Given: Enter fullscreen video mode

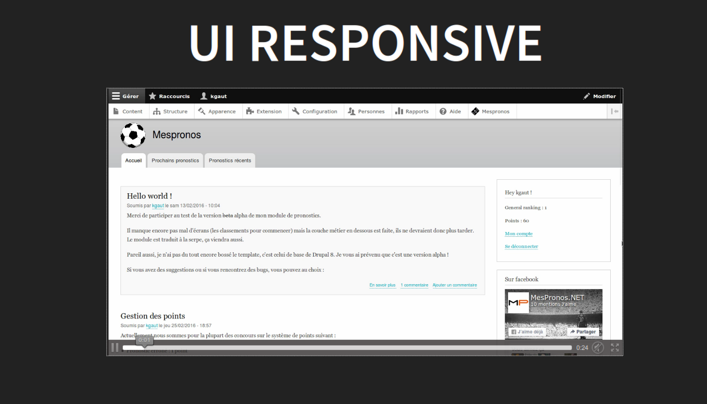Looking at the screenshot, I should click(x=615, y=347).
